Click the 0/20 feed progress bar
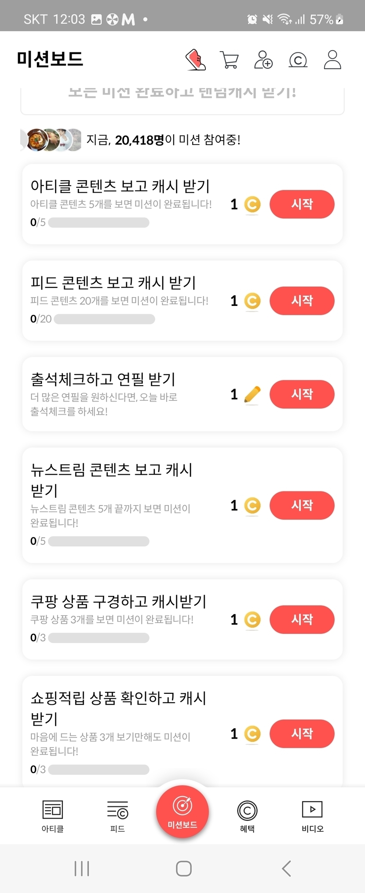The height and width of the screenshot is (893, 365). pos(104,319)
